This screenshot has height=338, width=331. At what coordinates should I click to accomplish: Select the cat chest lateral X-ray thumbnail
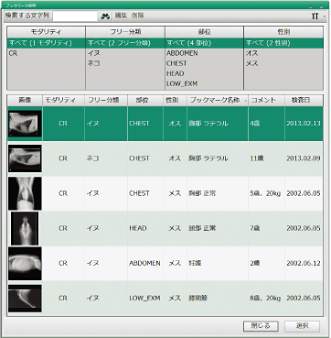[25, 158]
